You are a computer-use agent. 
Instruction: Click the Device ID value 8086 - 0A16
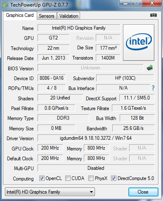click(52, 78)
